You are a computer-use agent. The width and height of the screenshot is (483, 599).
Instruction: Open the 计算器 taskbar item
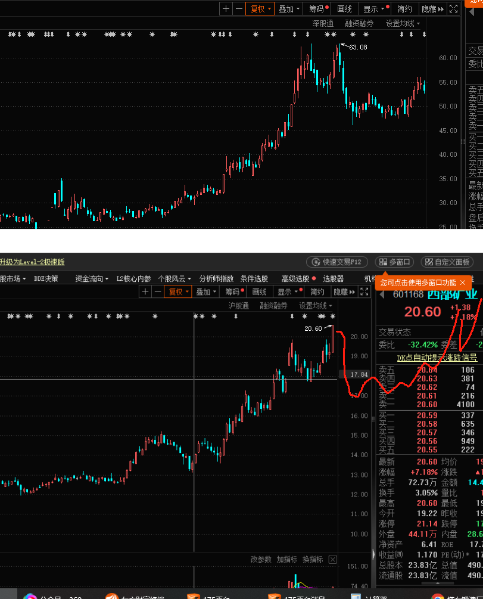[370, 595]
